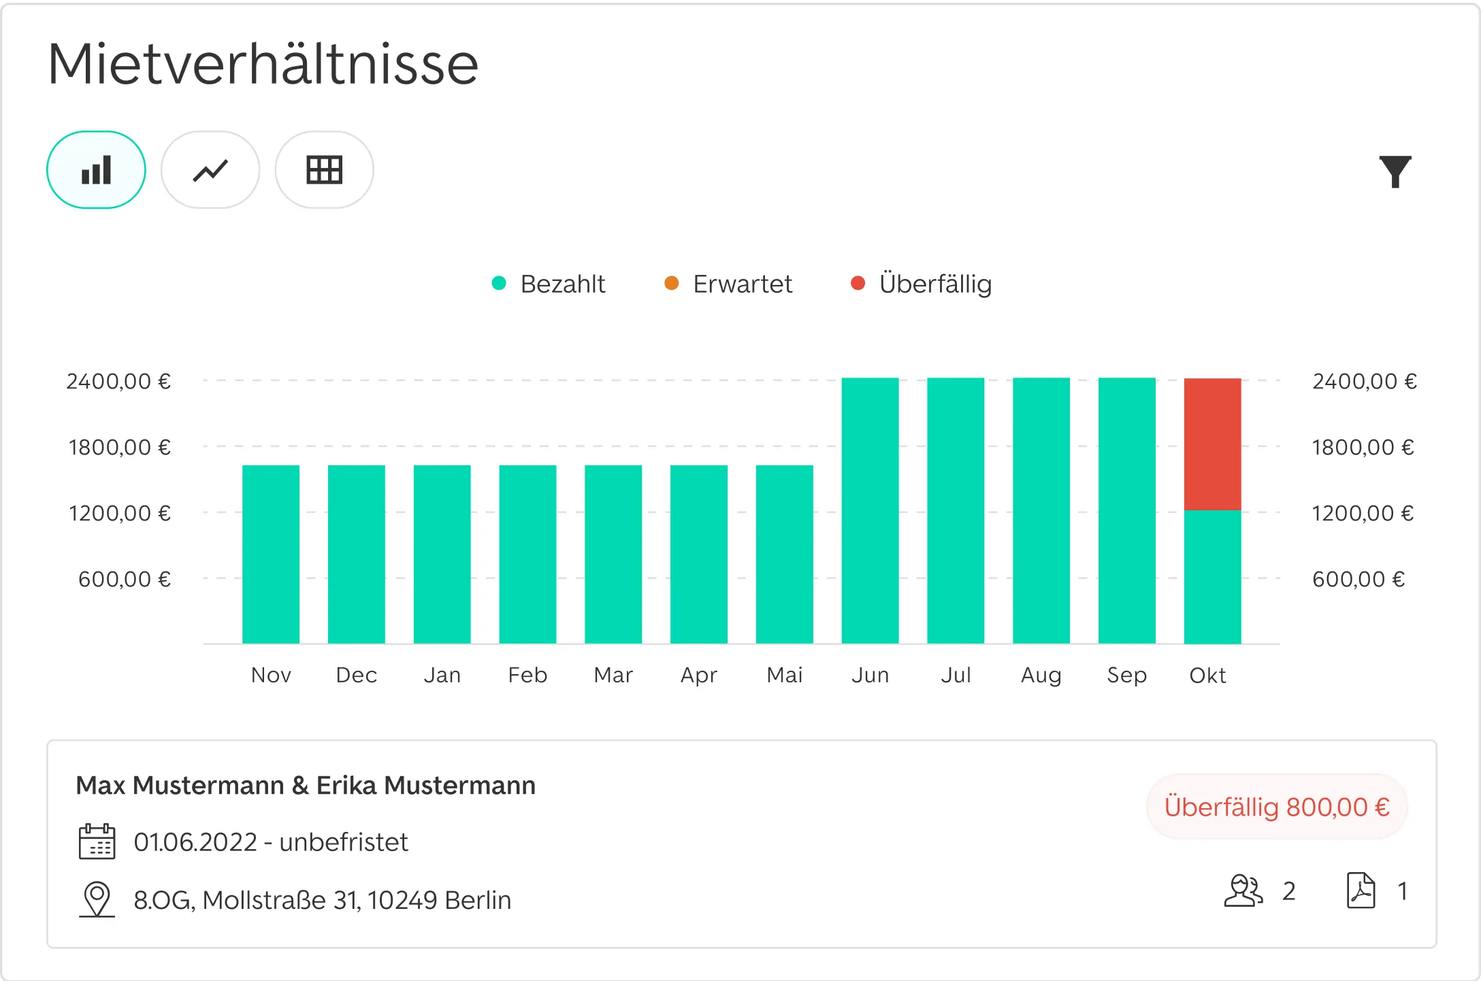
Task: Click right axis label 2400,00 €
Action: click(x=1365, y=381)
